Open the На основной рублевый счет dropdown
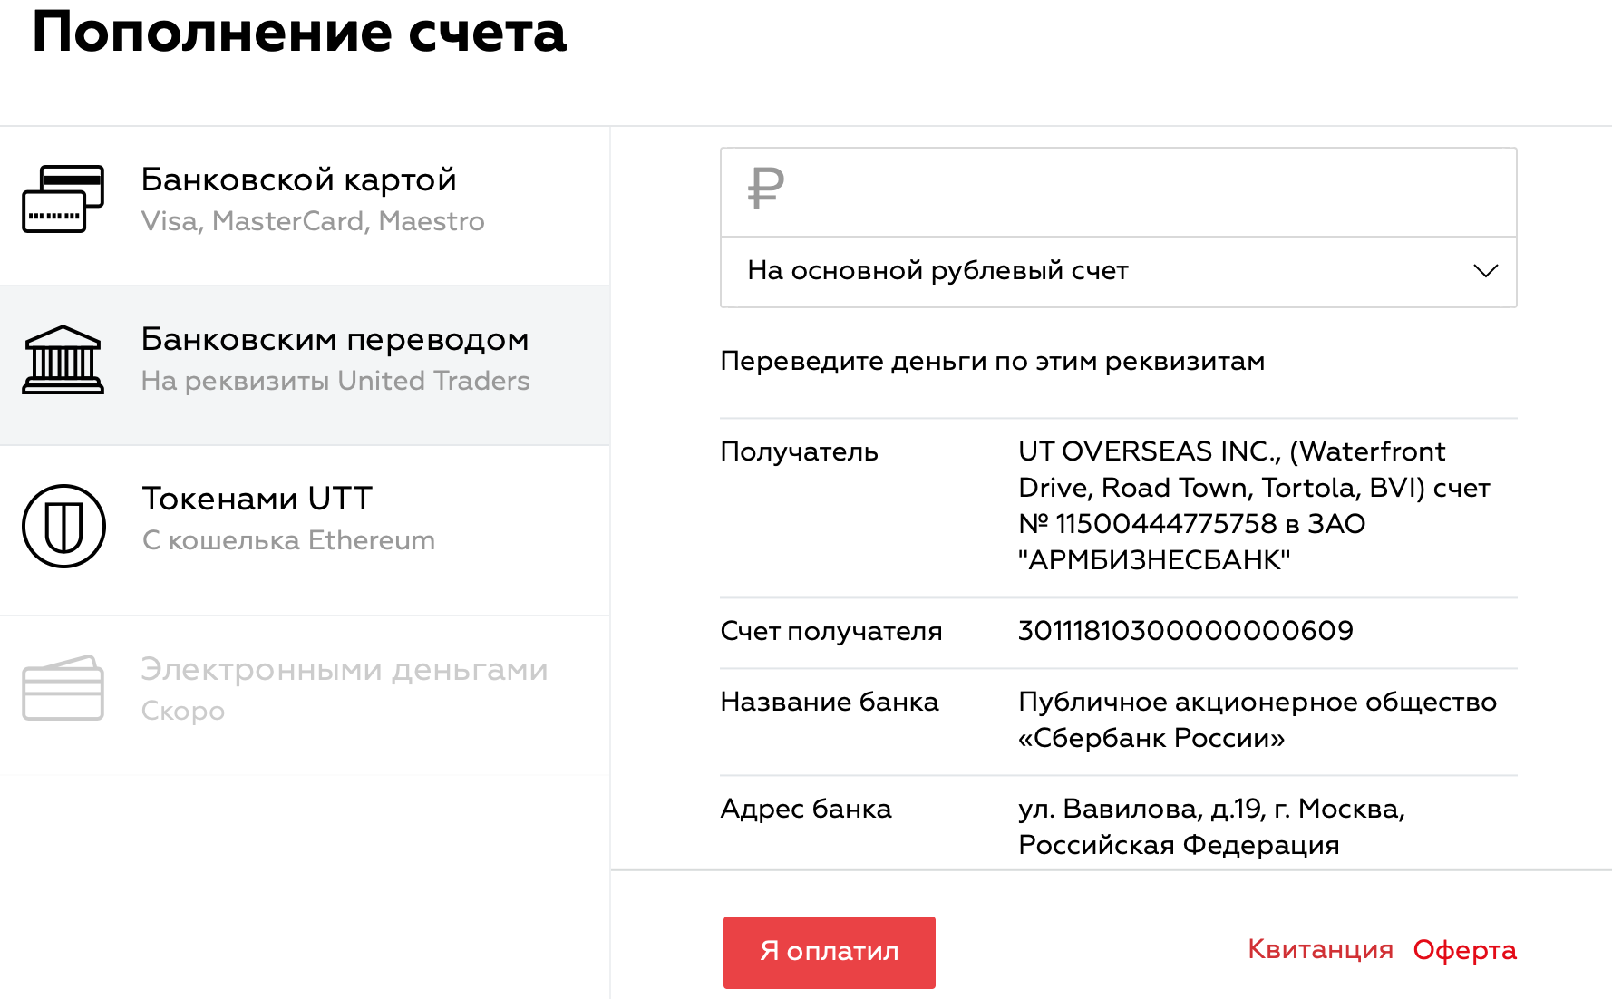The image size is (1612, 999). 1118,272
